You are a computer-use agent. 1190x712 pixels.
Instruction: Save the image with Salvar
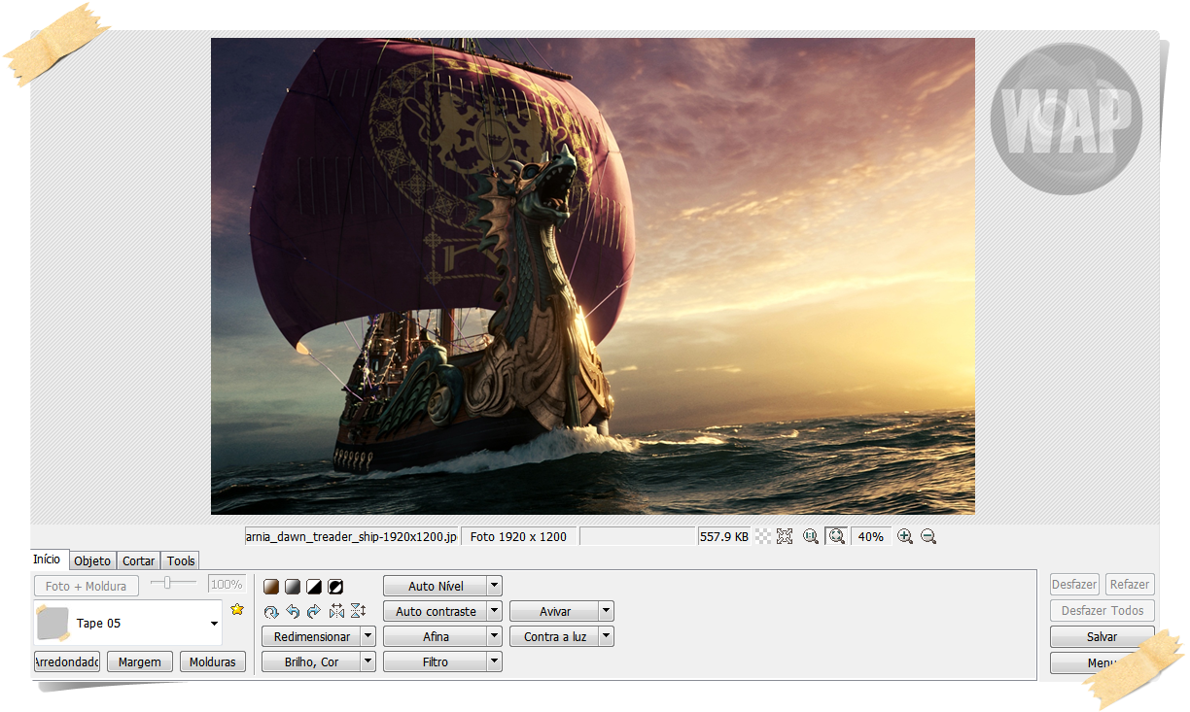coord(1102,636)
